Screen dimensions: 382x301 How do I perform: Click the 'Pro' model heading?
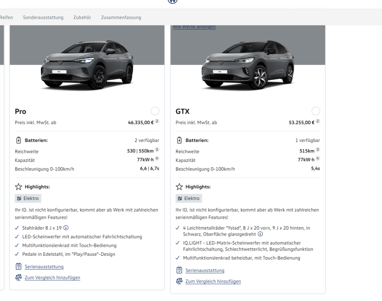21,111
